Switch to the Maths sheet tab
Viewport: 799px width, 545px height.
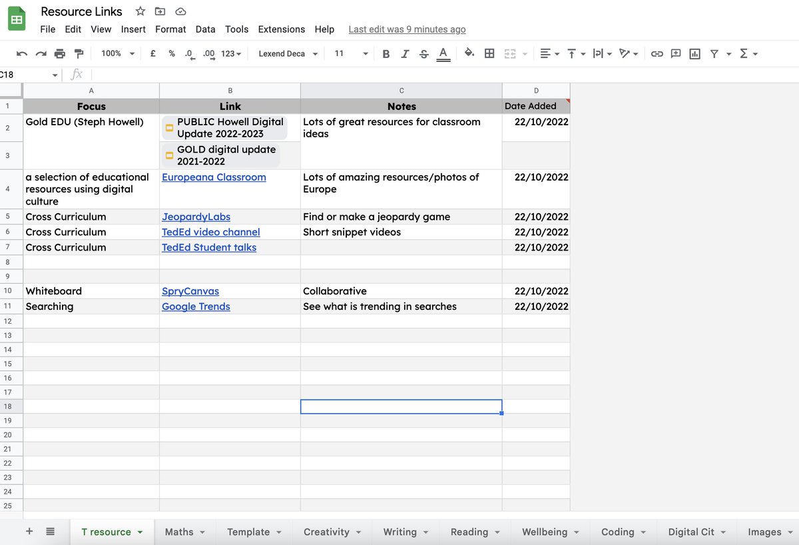pyautogui.click(x=185, y=532)
